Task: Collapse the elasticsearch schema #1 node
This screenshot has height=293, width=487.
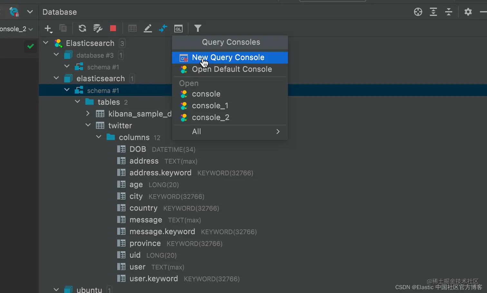Action: click(67, 90)
